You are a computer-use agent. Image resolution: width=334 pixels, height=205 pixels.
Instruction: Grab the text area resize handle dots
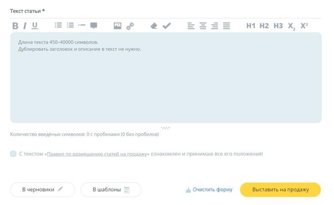coord(166,128)
